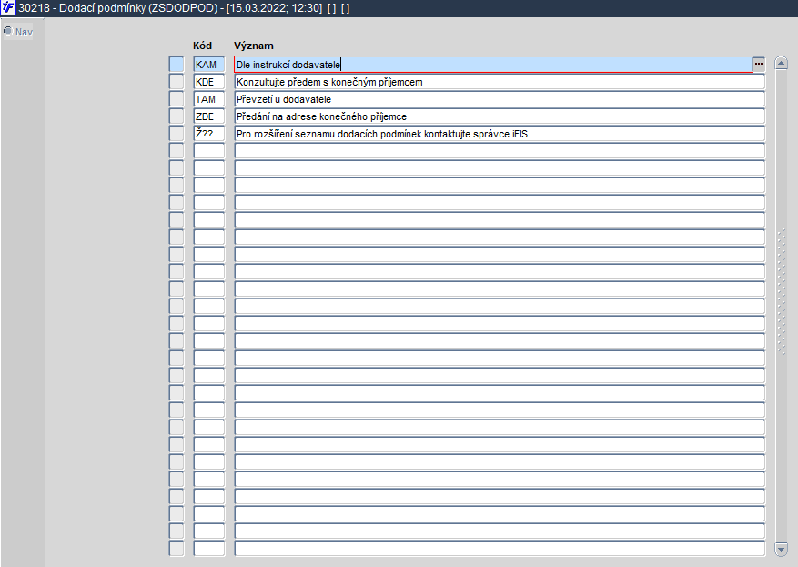Screen dimensions: 798x567
Task: Click the Význam column header
Action: (254, 46)
